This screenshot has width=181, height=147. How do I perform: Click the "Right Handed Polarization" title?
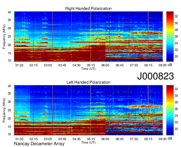(x=88, y=9)
